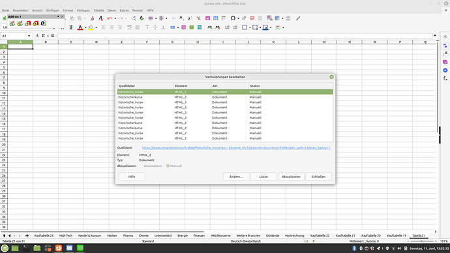This screenshot has height=253, width=450.
Task: Click the Undo arrow icon
Action: point(110,18)
